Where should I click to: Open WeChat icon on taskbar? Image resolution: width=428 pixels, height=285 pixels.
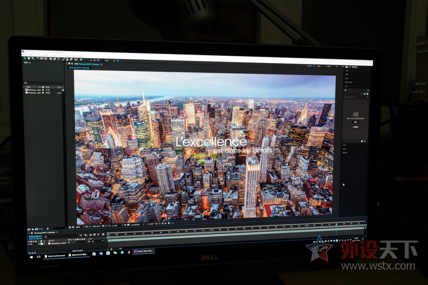pyautogui.click(x=115, y=252)
